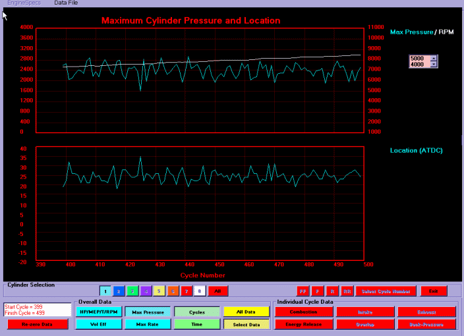Toggle cylinder 3 green selector

[132, 291]
